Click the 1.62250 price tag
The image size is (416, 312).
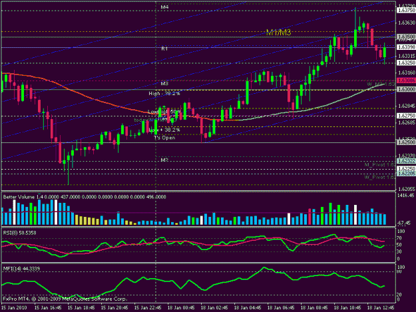(x=406, y=169)
